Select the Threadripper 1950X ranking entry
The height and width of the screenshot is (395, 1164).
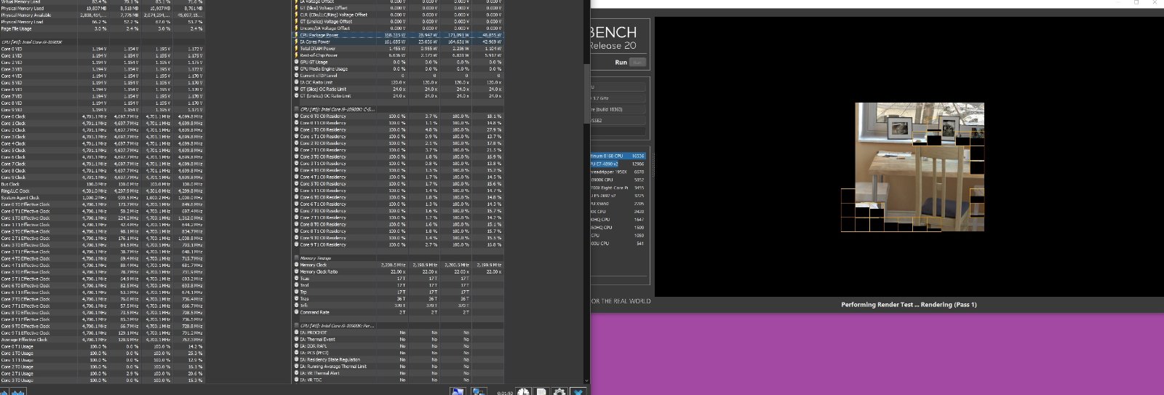click(618, 172)
